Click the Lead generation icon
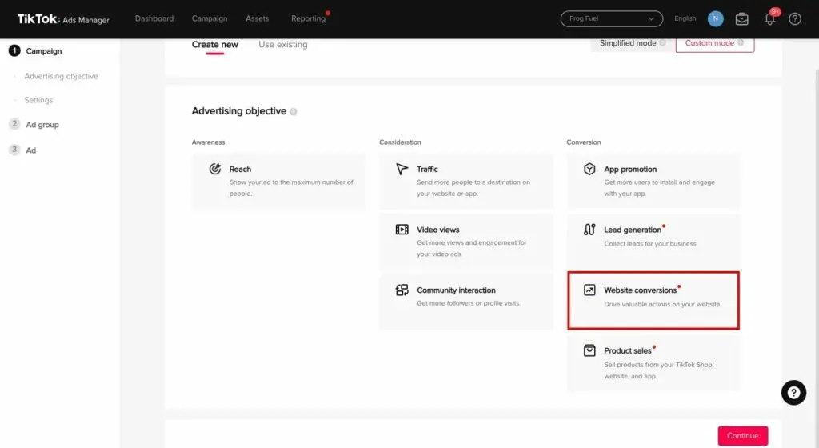This screenshot has width=819, height=448. [x=589, y=230]
